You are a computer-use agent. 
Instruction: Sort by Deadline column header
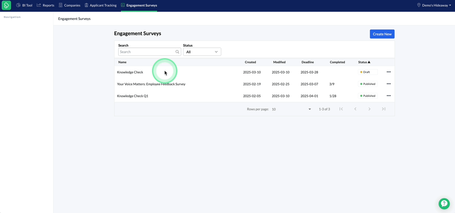pyautogui.click(x=308, y=62)
